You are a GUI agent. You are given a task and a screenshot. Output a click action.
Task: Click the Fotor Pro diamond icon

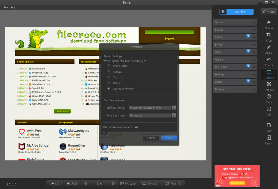pyautogui.click(x=223, y=12)
